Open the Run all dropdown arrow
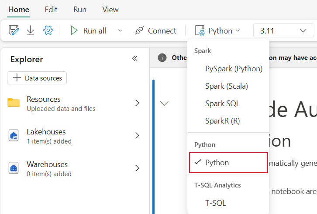317x214 pixels. [x=121, y=31]
